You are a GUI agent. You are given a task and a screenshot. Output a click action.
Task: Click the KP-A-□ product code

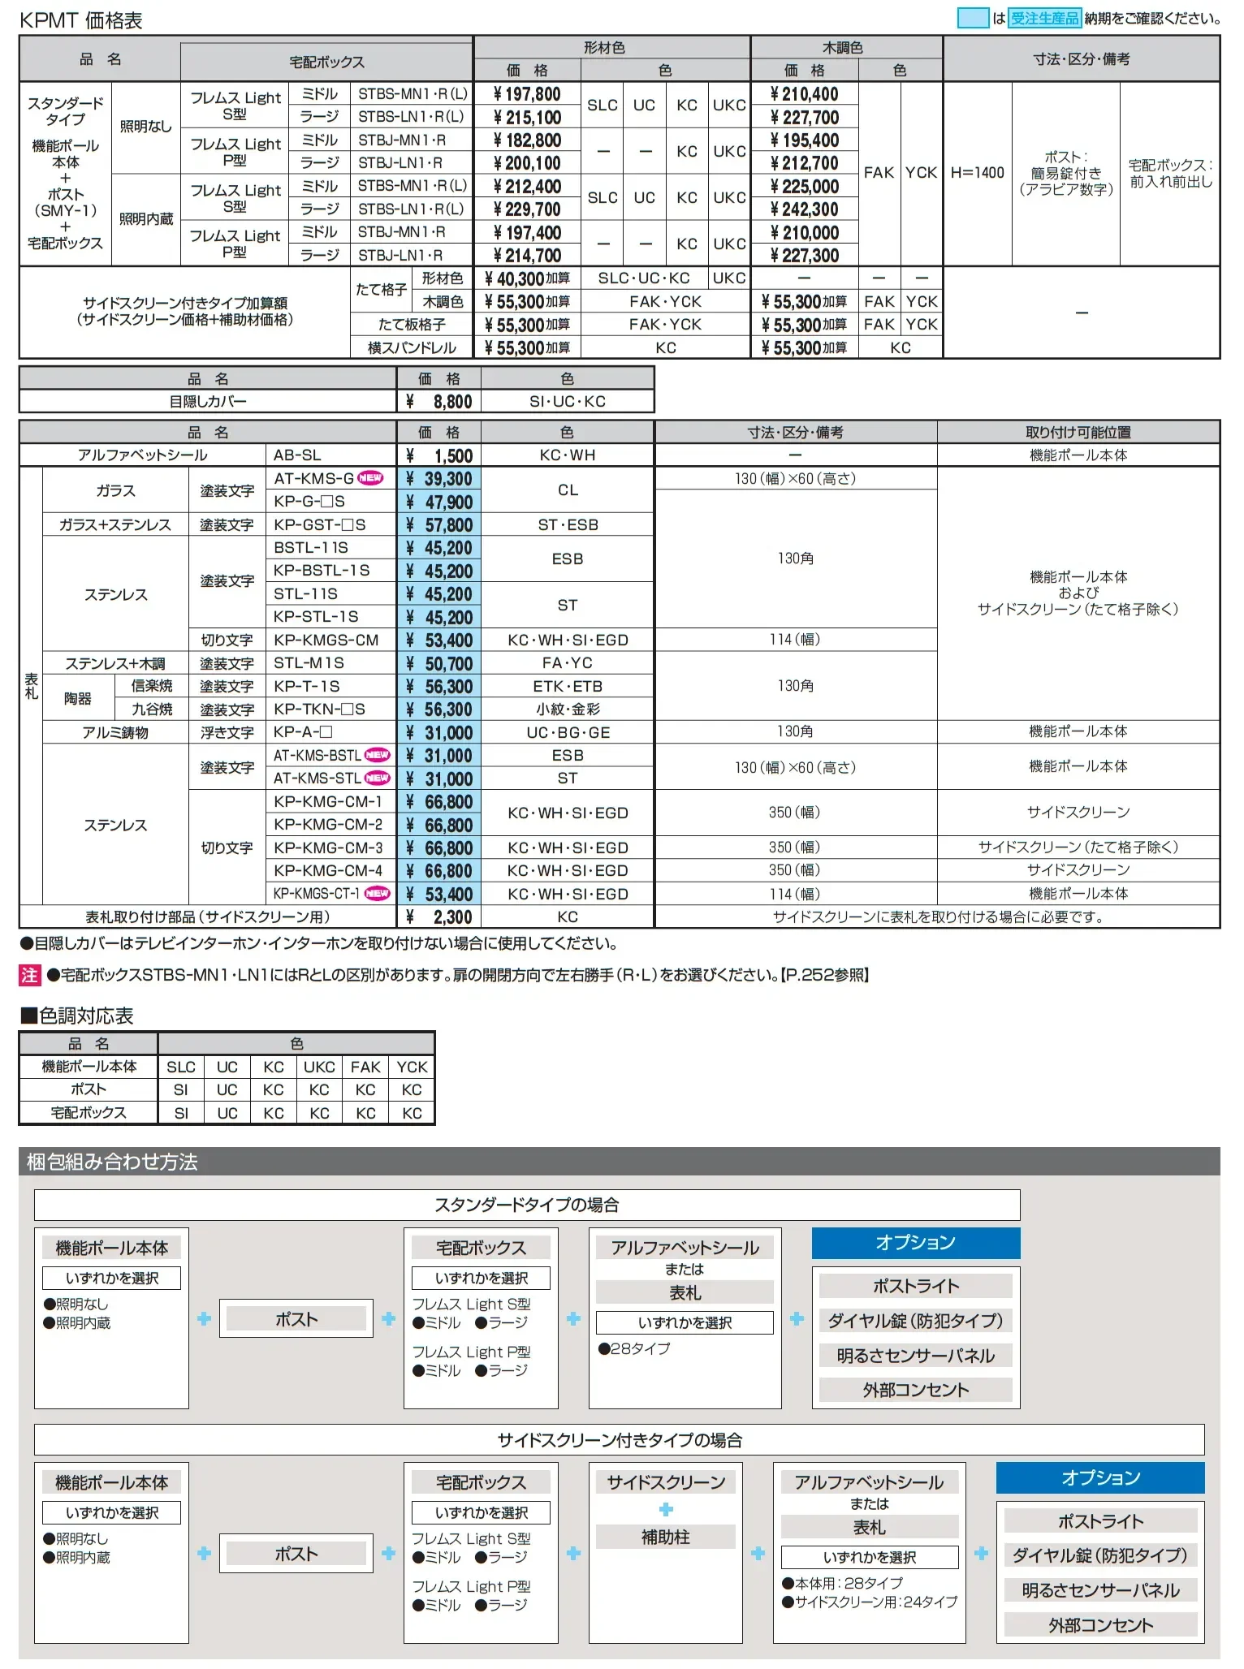[303, 732]
